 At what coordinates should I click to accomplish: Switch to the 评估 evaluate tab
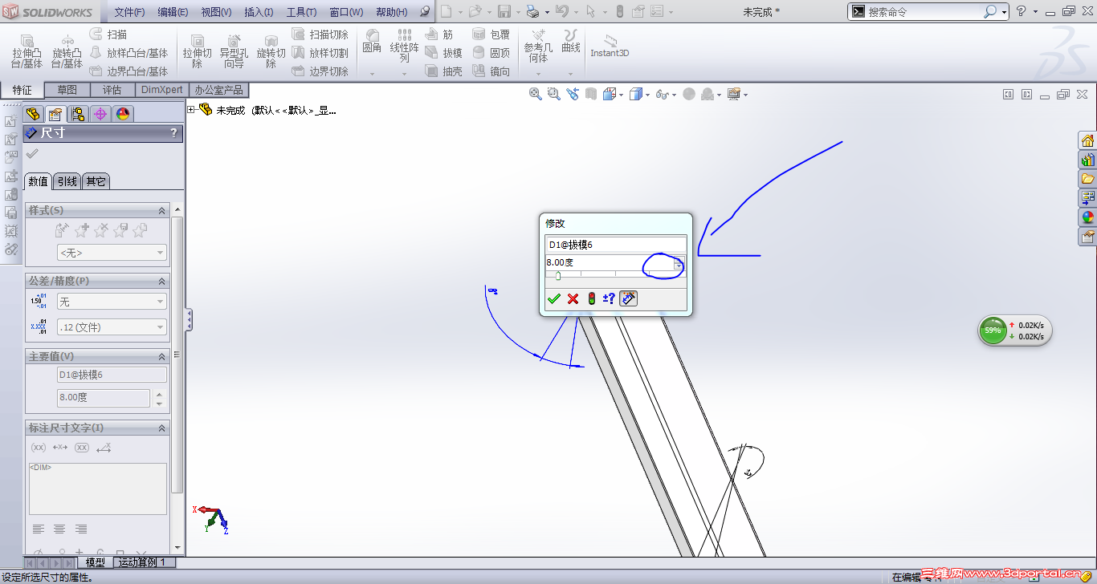click(x=112, y=90)
